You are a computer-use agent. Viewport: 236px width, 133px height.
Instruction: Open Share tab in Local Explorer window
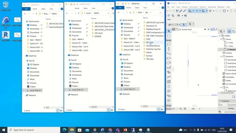click(x=86, y=8)
